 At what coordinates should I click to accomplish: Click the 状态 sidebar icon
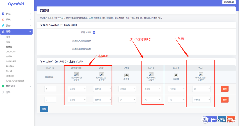coord(3,14)
